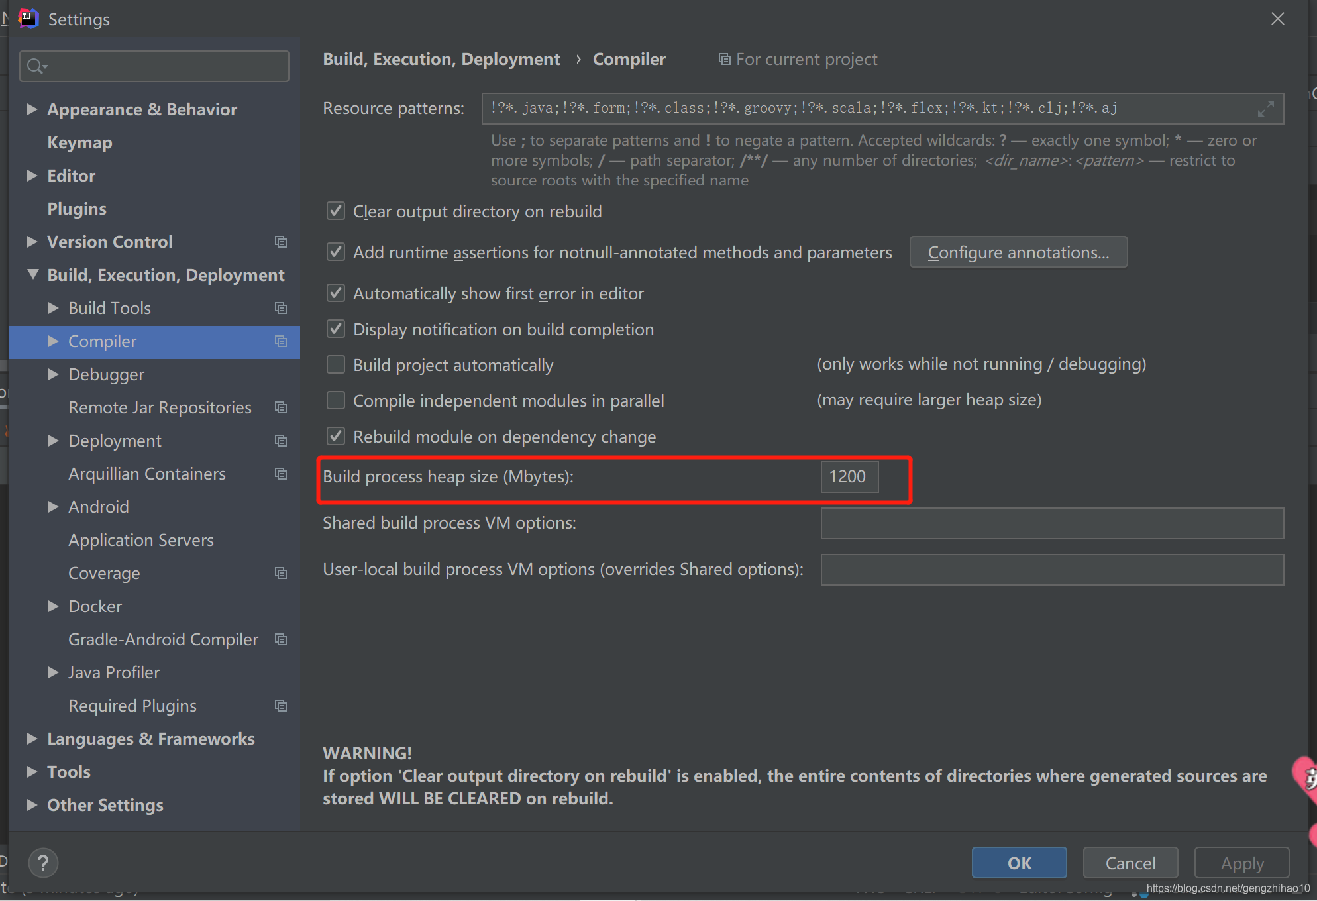Image resolution: width=1317 pixels, height=901 pixels.
Task: Enable Build project automatically checkbox
Action: (x=337, y=365)
